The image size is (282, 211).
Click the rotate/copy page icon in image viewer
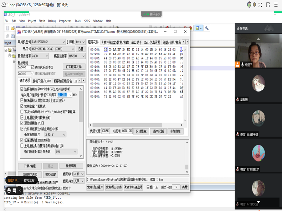point(268,5)
